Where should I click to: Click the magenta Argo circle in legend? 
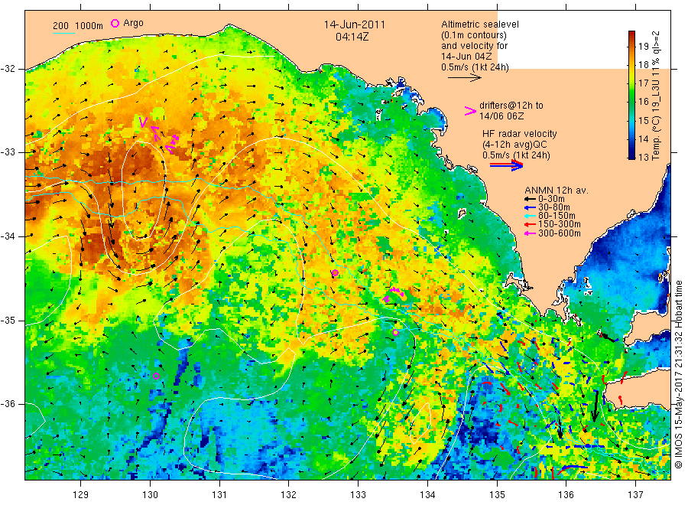tap(115, 23)
